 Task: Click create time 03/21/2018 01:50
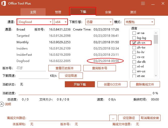point(106,42)
